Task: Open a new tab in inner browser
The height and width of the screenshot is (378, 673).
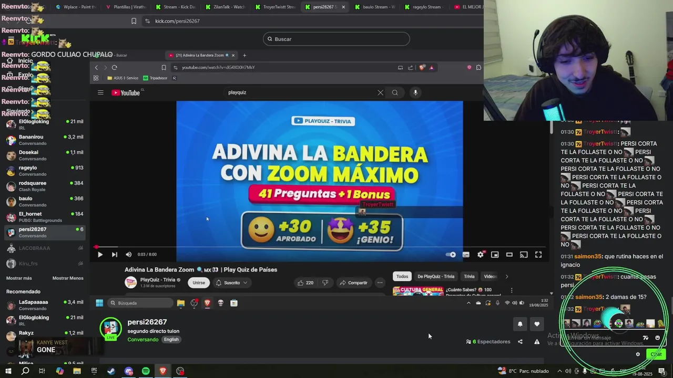Action: click(244, 55)
